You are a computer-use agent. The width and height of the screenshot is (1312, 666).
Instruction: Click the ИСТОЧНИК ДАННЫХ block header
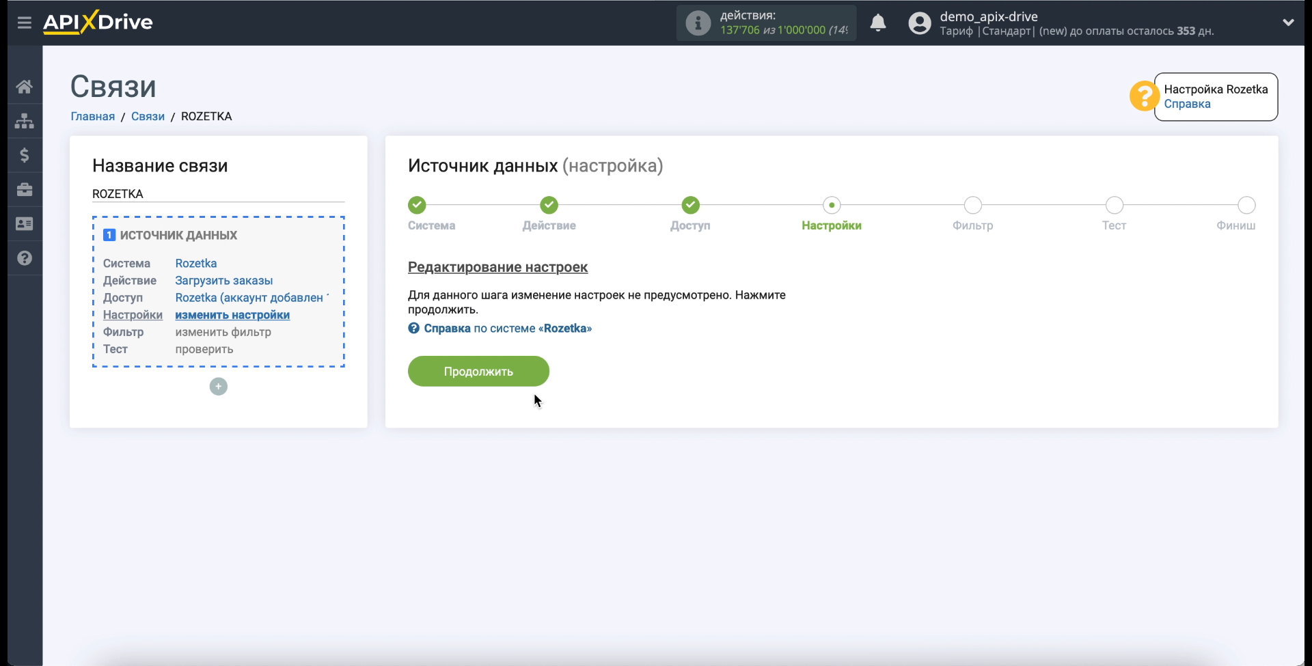[x=178, y=235]
